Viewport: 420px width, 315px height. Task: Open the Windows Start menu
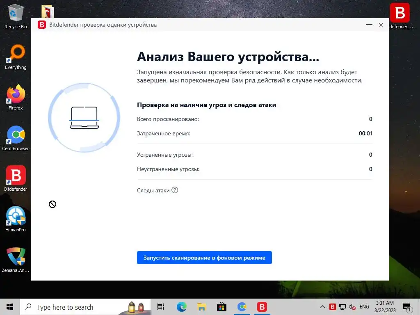pos(10,307)
